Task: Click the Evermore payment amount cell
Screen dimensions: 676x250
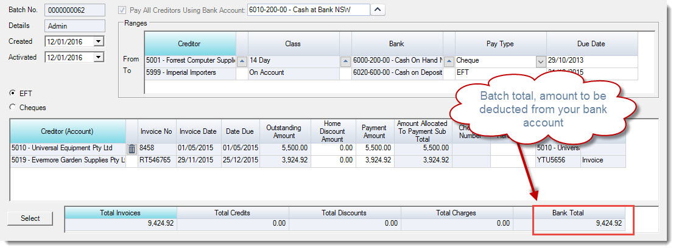Action: pyautogui.click(x=374, y=161)
